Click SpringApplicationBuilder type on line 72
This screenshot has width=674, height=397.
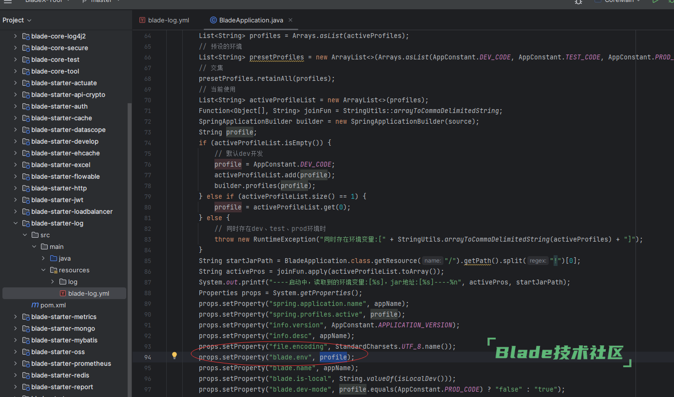tap(246, 121)
